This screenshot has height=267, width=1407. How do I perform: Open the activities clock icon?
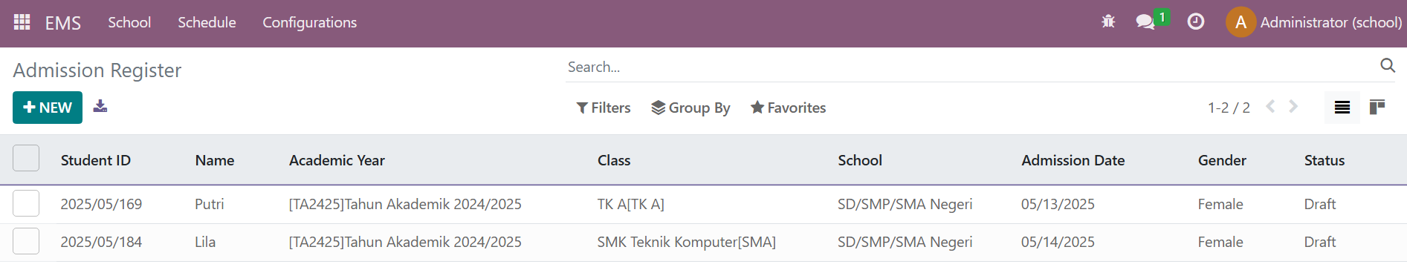(1195, 22)
